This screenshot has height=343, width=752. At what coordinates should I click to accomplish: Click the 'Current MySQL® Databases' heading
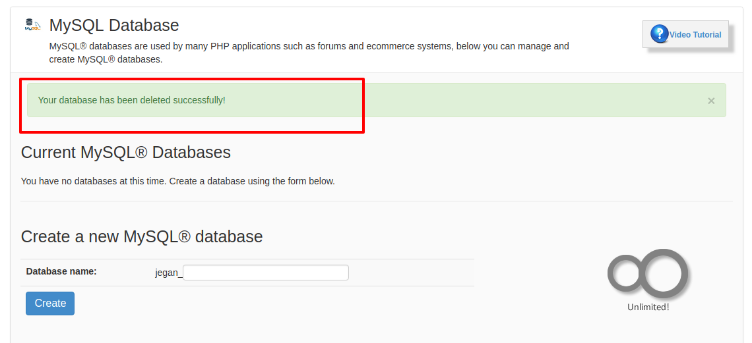click(125, 152)
